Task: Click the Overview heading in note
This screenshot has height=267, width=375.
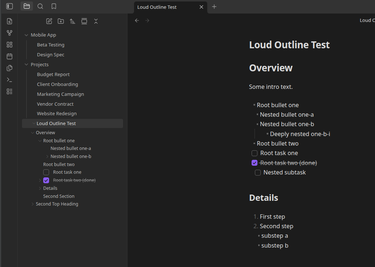Action: (271, 68)
